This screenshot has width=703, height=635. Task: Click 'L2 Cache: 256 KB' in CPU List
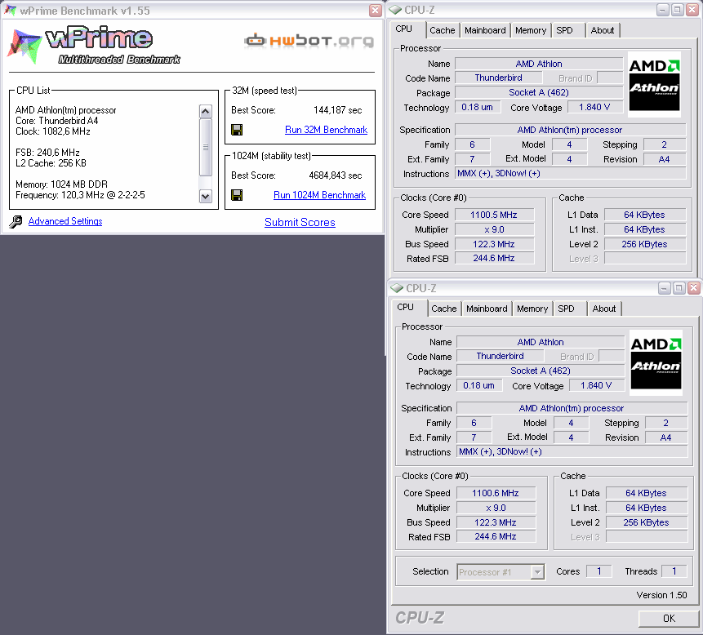(51, 163)
